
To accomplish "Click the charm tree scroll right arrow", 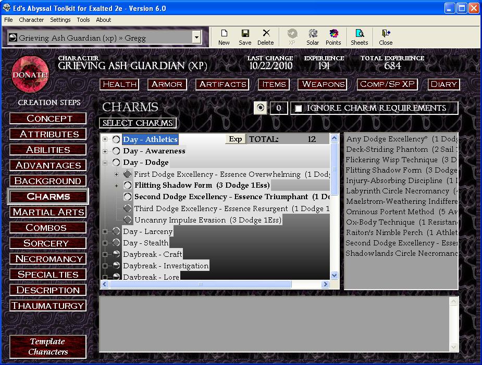I will 325,284.
